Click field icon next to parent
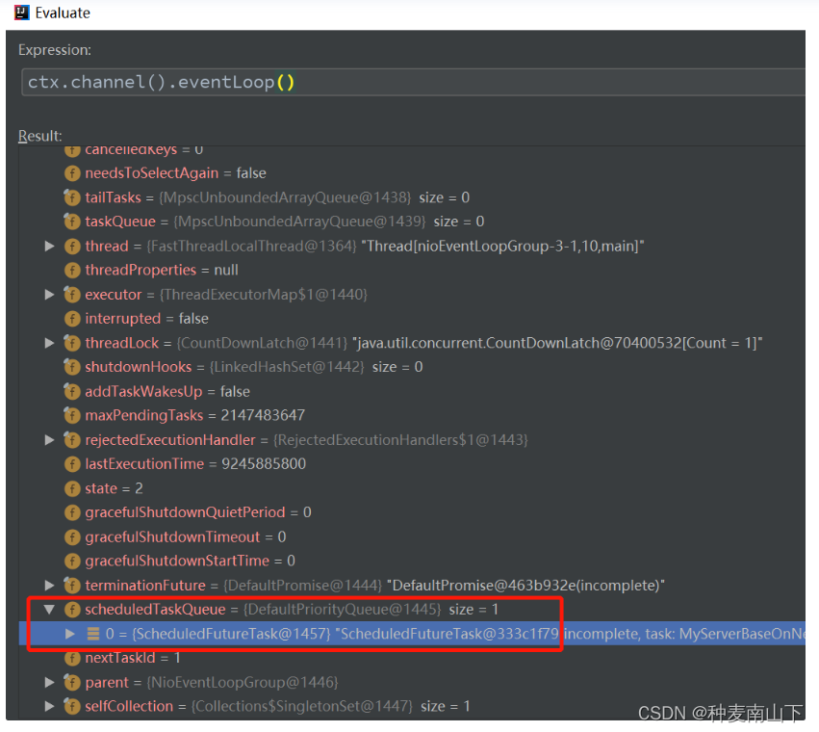This screenshot has height=732, width=819. [x=72, y=682]
